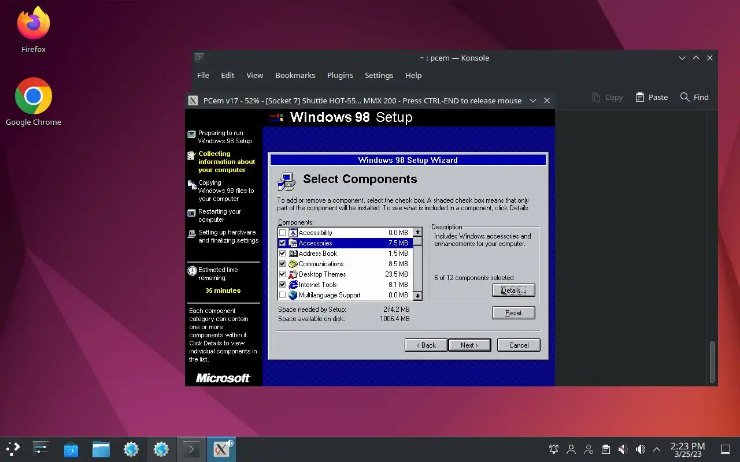Screen dimensions: 740x462
Task: Click the Details button
Action: pyautogui.click(x=513, y=290)
